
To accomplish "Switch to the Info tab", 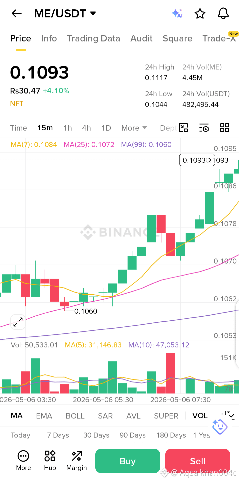I will point(49,38).
